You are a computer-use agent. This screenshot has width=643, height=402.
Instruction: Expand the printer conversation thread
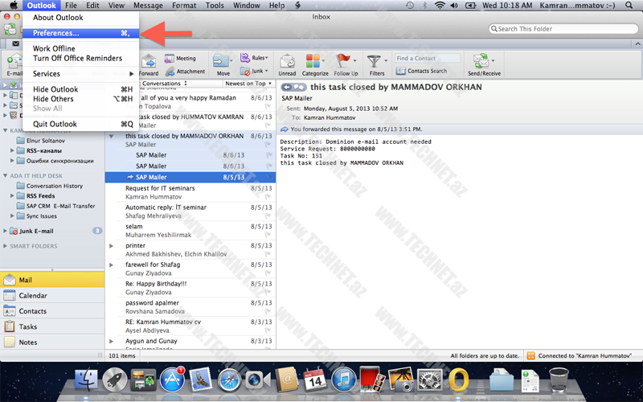click(x=111, y=246)
